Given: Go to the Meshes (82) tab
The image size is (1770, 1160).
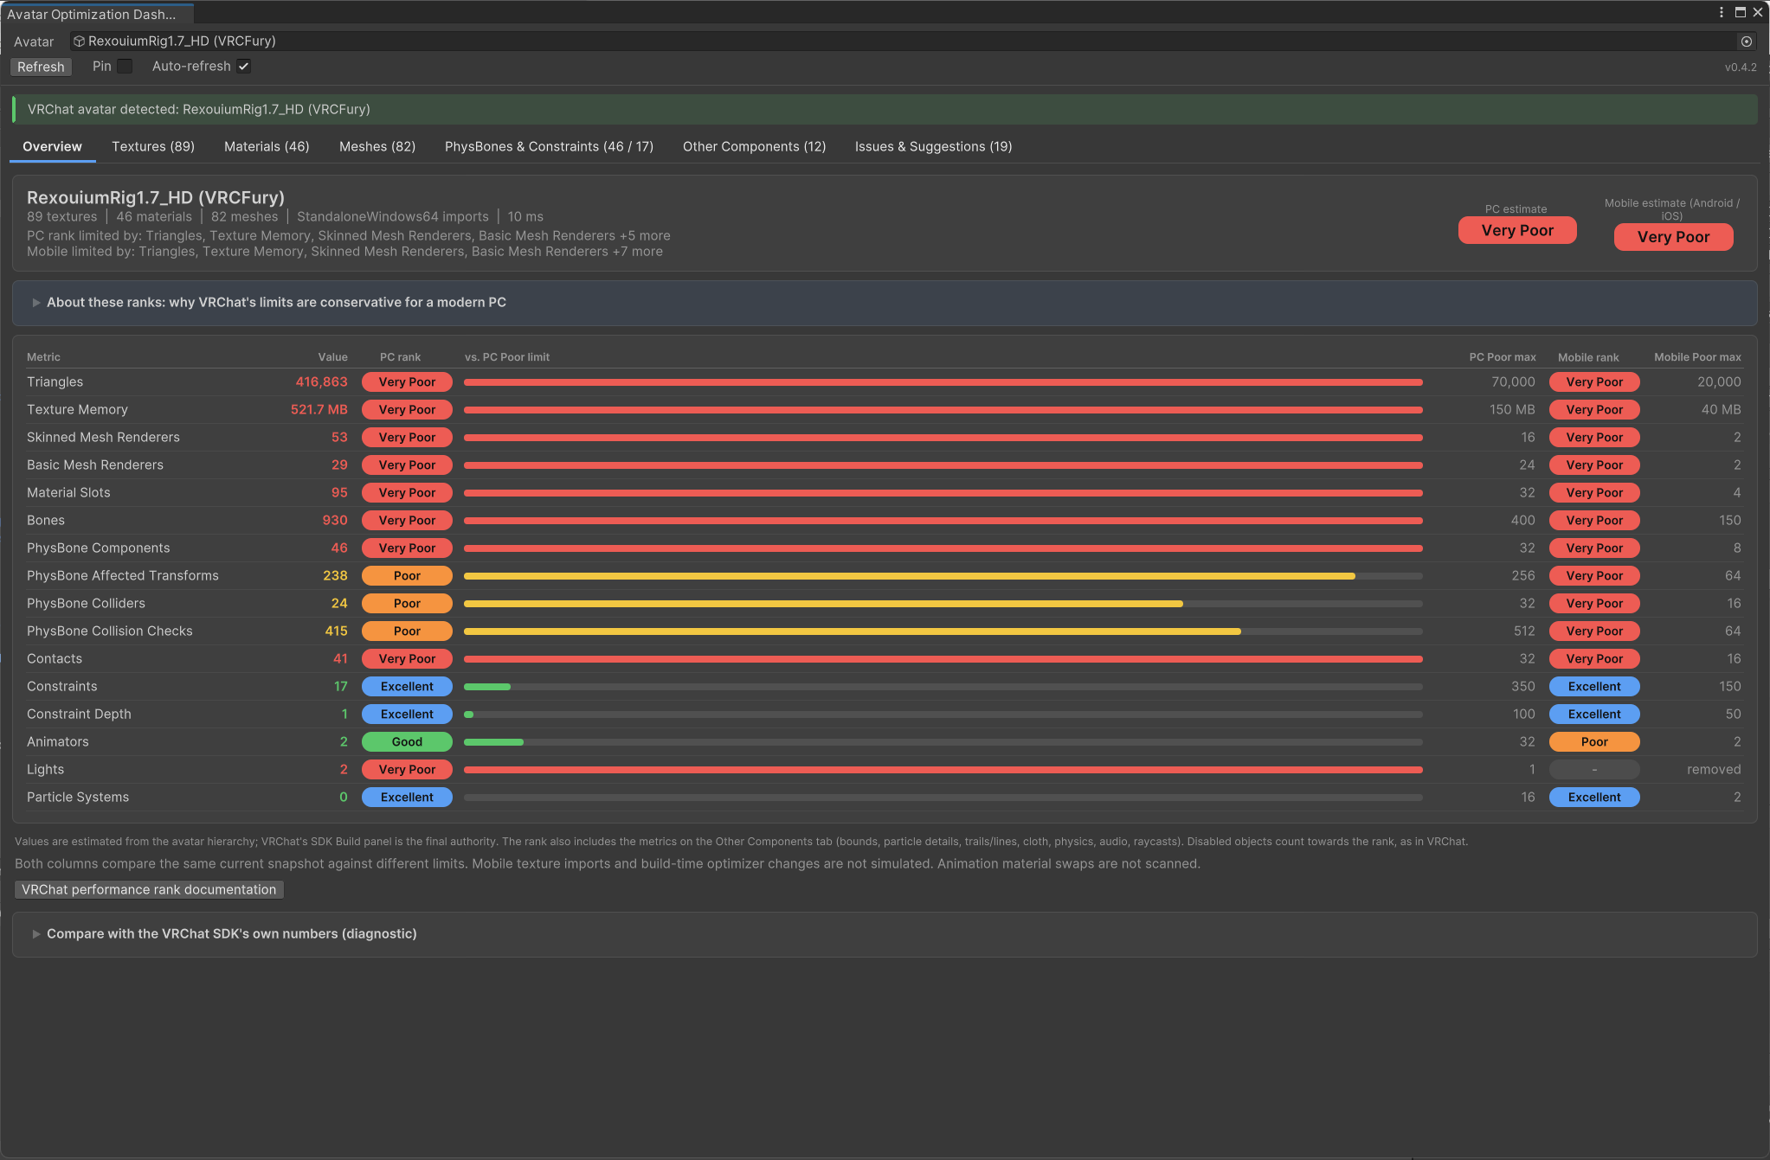Looking at the screenshot, I should click(377, 147).
